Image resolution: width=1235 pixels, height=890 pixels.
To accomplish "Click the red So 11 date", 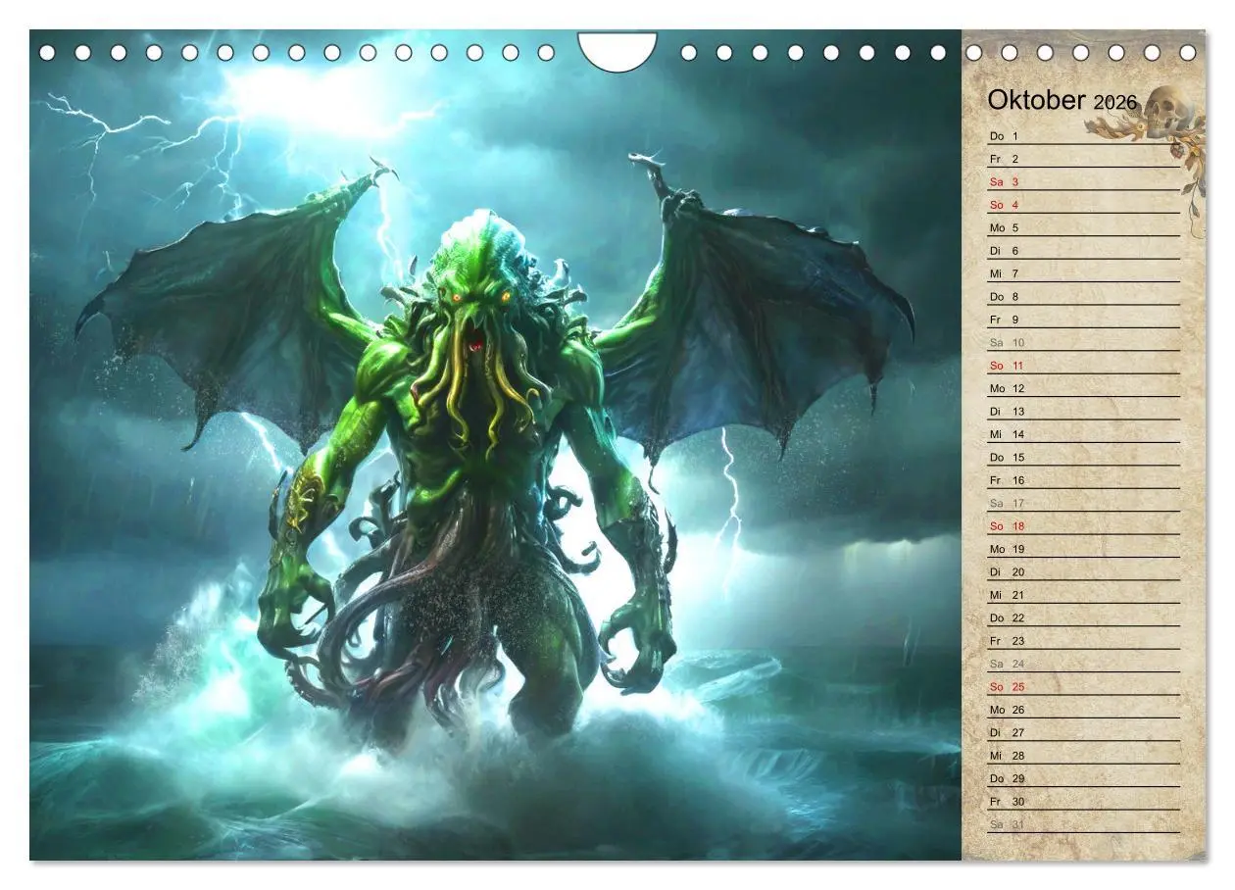I will [x=1007, y=366].
